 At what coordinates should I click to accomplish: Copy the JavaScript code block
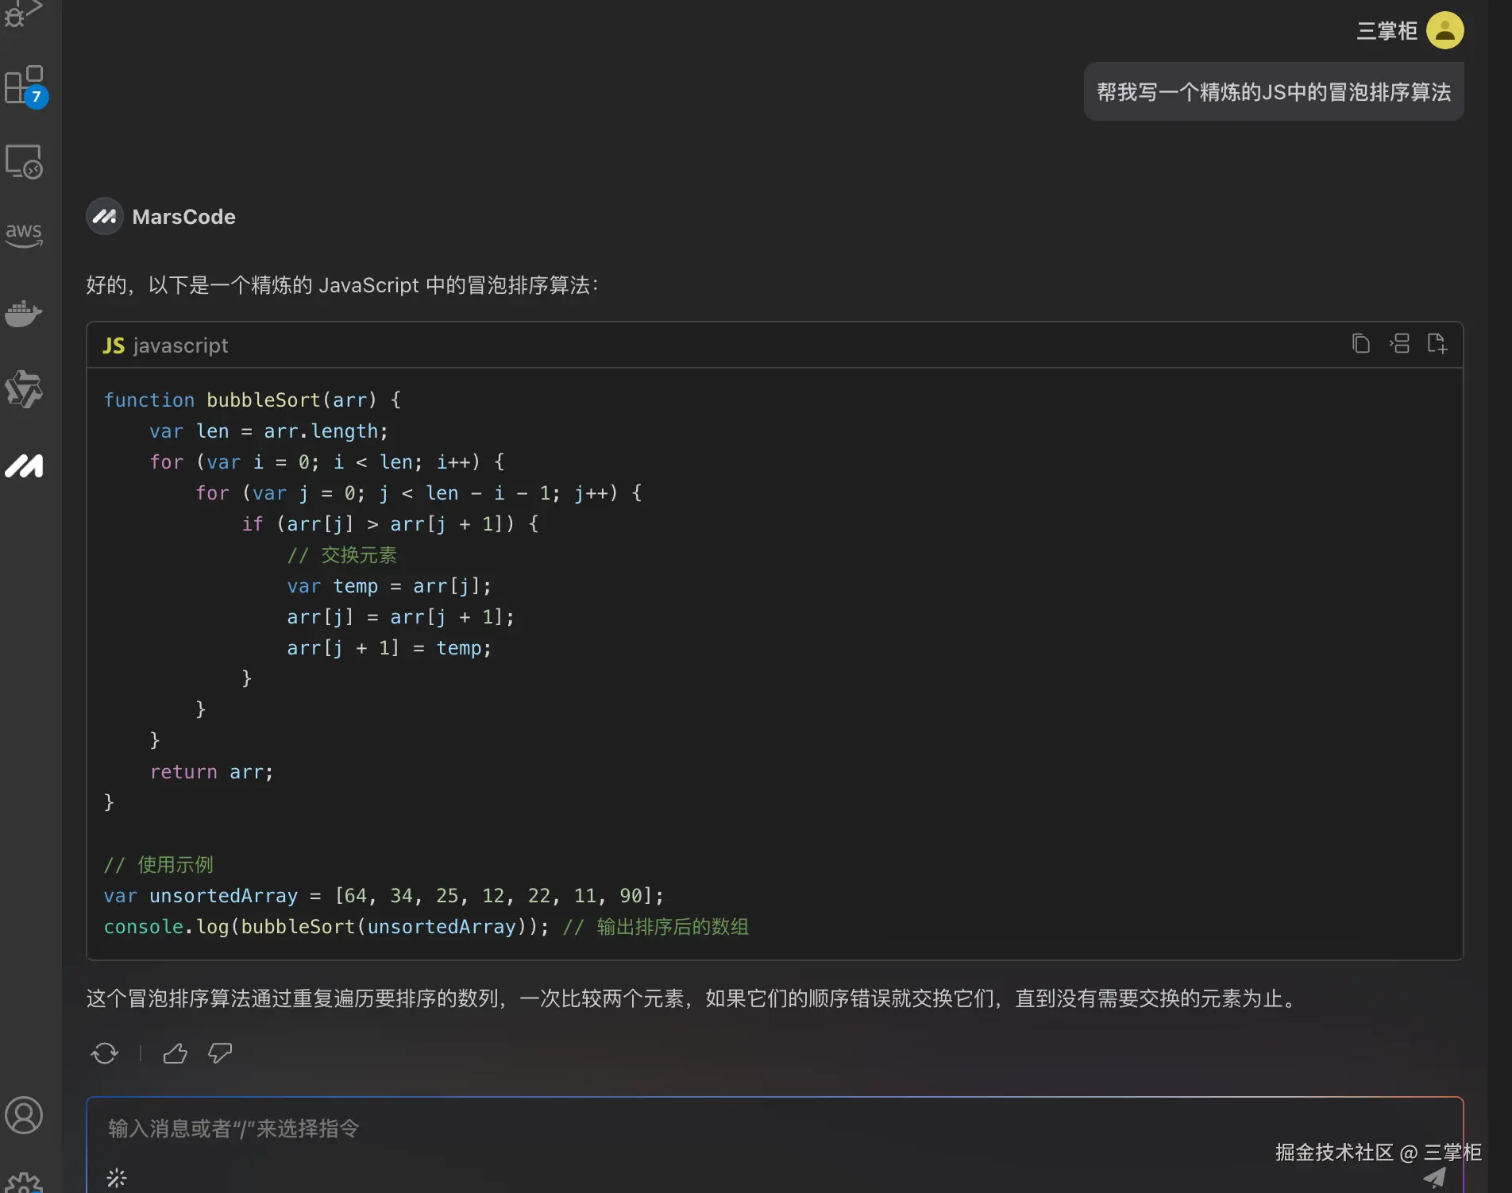click(1361, 343)
